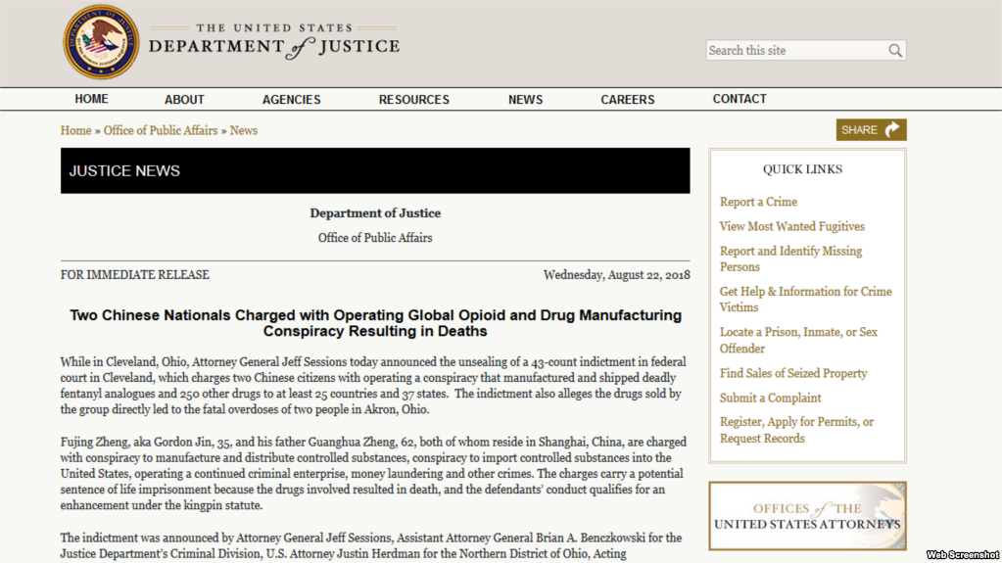The image size is (1002, 563).
Task: Open View Most Wanted Fugitives link
Action: (791, 226)
